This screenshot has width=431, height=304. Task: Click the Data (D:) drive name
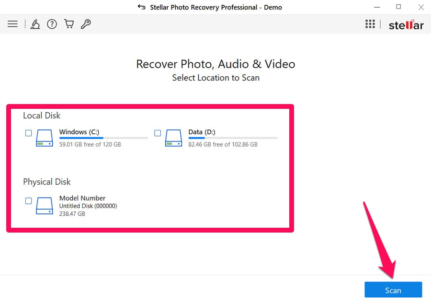coord(202,132)
